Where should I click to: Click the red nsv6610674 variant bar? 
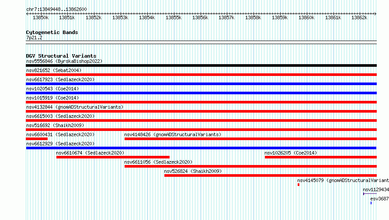[x=113, y=157]
